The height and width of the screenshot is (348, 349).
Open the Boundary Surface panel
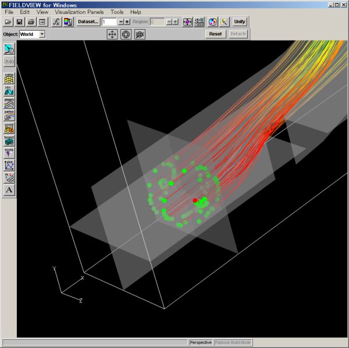click(9, 140)
